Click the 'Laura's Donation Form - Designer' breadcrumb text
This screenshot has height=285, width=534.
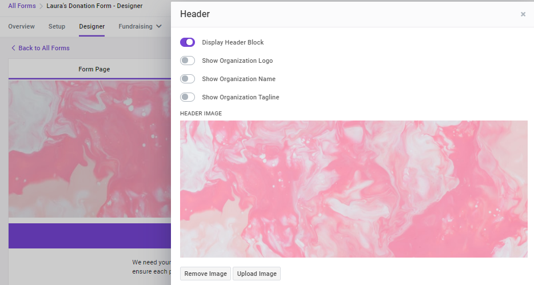point(94,6)
